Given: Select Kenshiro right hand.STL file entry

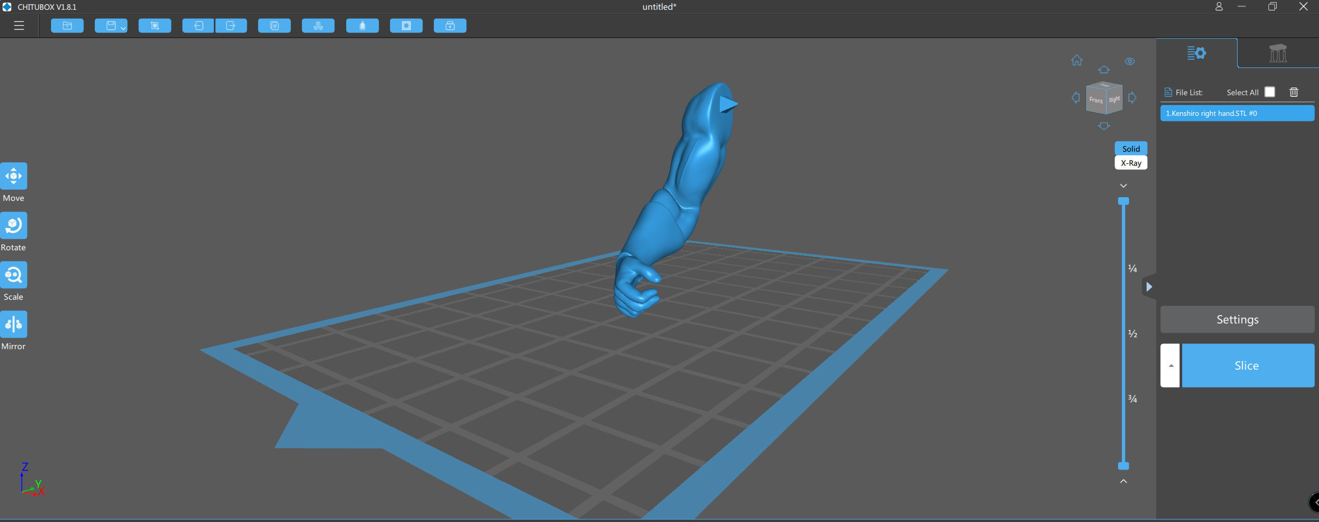Looking at the screenshot, I should 1237,113.
